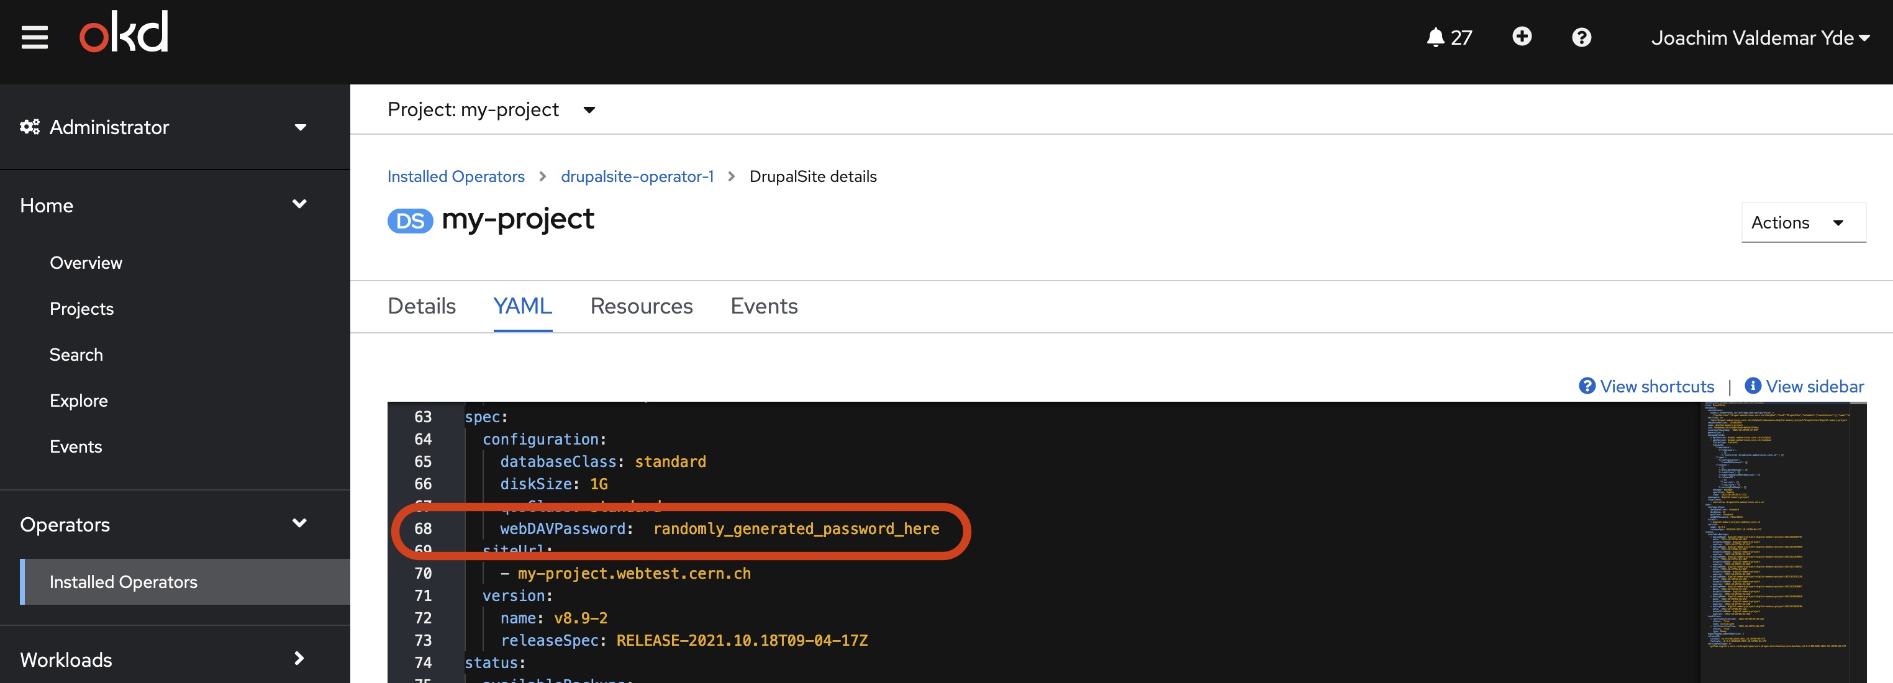Switch to the Details tab
The image size is (1893, 683).
(421, 305)
